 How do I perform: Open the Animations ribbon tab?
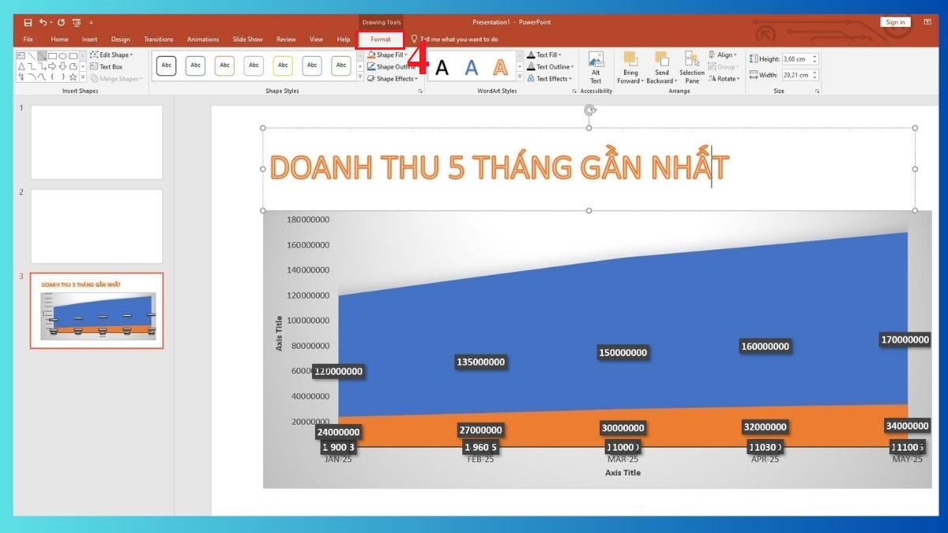[x=202, y=38]
